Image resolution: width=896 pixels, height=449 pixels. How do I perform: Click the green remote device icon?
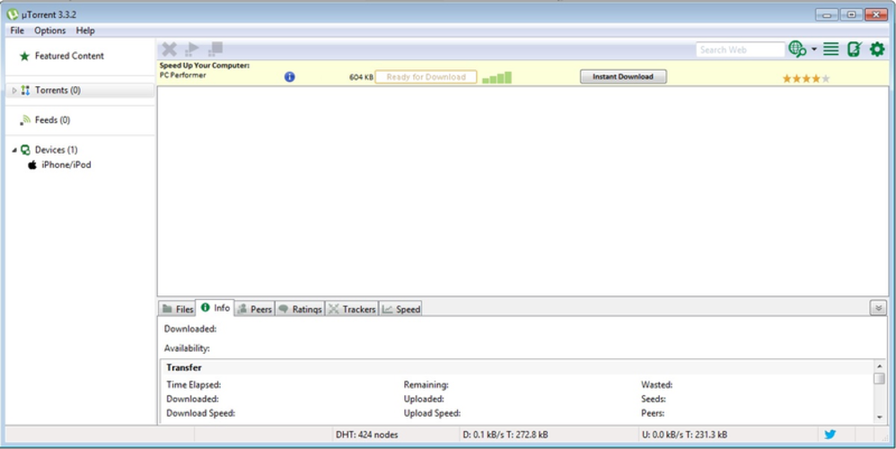(855, 49)
